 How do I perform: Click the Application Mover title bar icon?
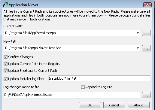click(x=5, y=5)
